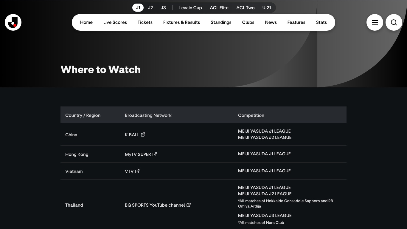Click the Broadcasting Network column header
This screenshot has height=229, width=407.
tap(148, 115)
